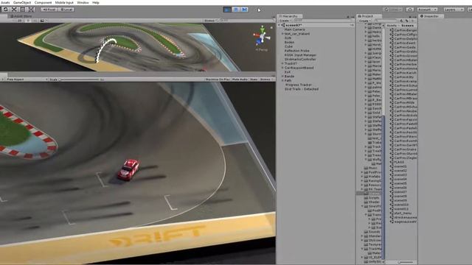
Task: Open scene07 row options icon in Hierarchy
Action: click(351, 25)
